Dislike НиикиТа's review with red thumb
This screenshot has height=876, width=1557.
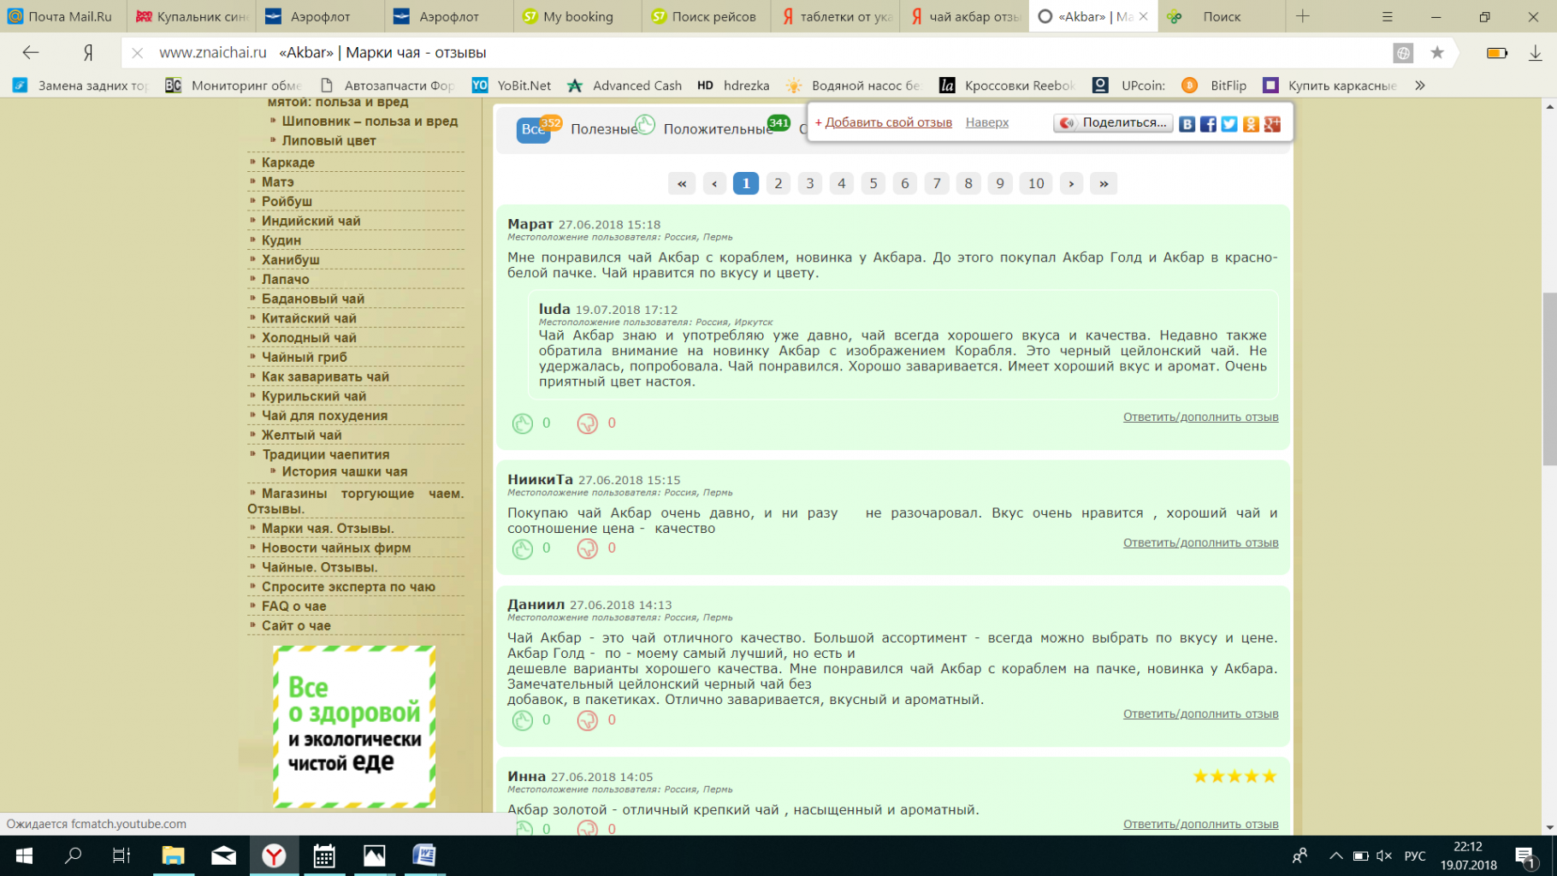click(x=587, y=548)
